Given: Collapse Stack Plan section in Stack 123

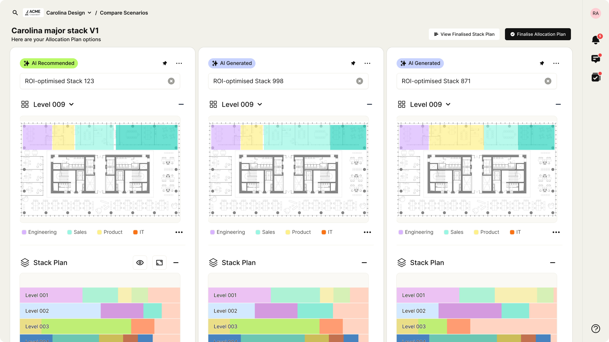Looking at the screenshot, I should point(176,263).
